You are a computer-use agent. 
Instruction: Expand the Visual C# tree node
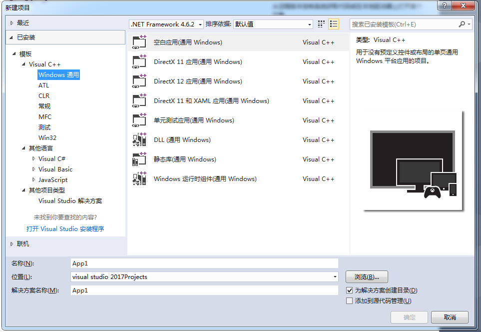(x=34, y=159)
